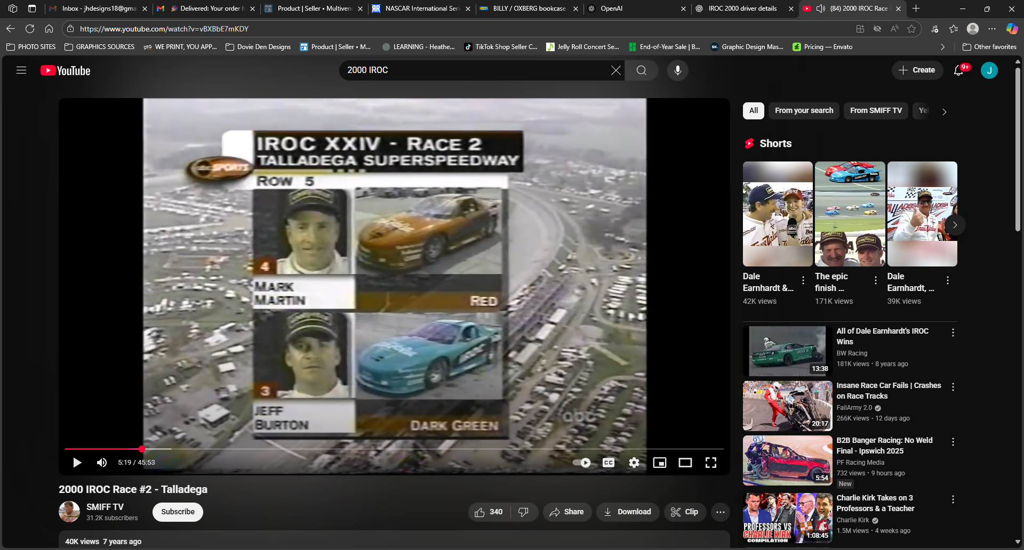
Task: Click the Share button
Action: coord(567,512)
